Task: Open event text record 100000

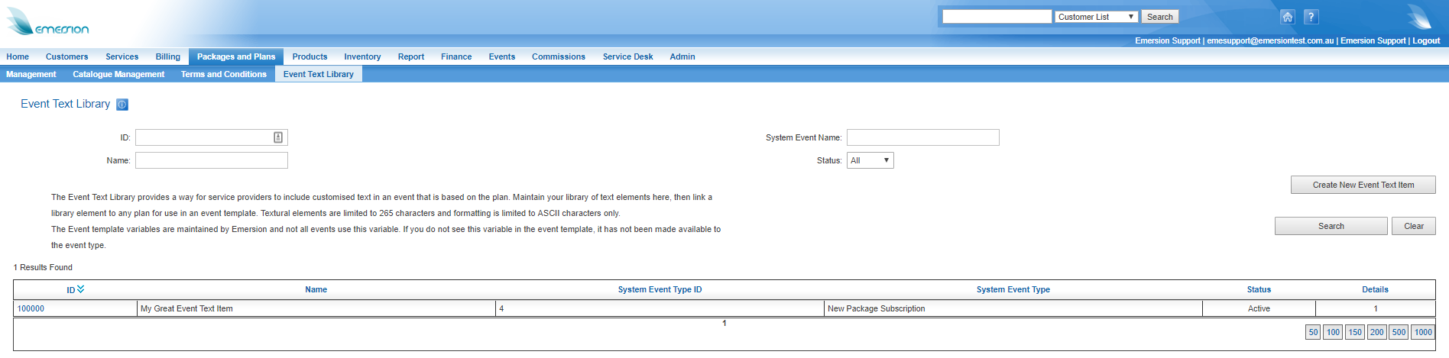Action: point(31,308)
